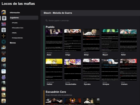140x105 pixels.
Task: Open the purple round fruit game icon
Action: [x=4, y=77]
